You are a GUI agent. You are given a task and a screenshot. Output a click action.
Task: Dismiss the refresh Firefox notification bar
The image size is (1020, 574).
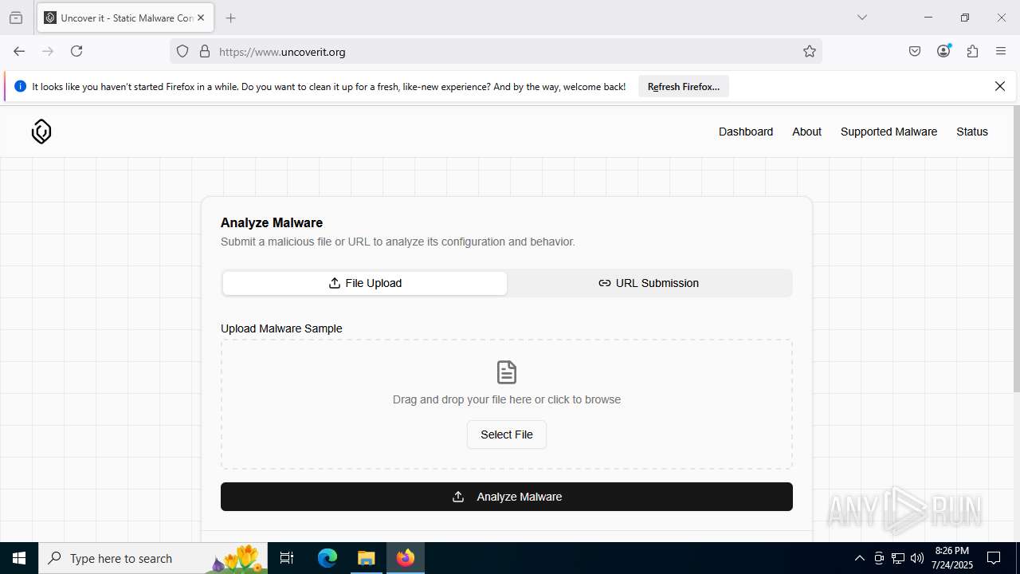point(1000,86)
